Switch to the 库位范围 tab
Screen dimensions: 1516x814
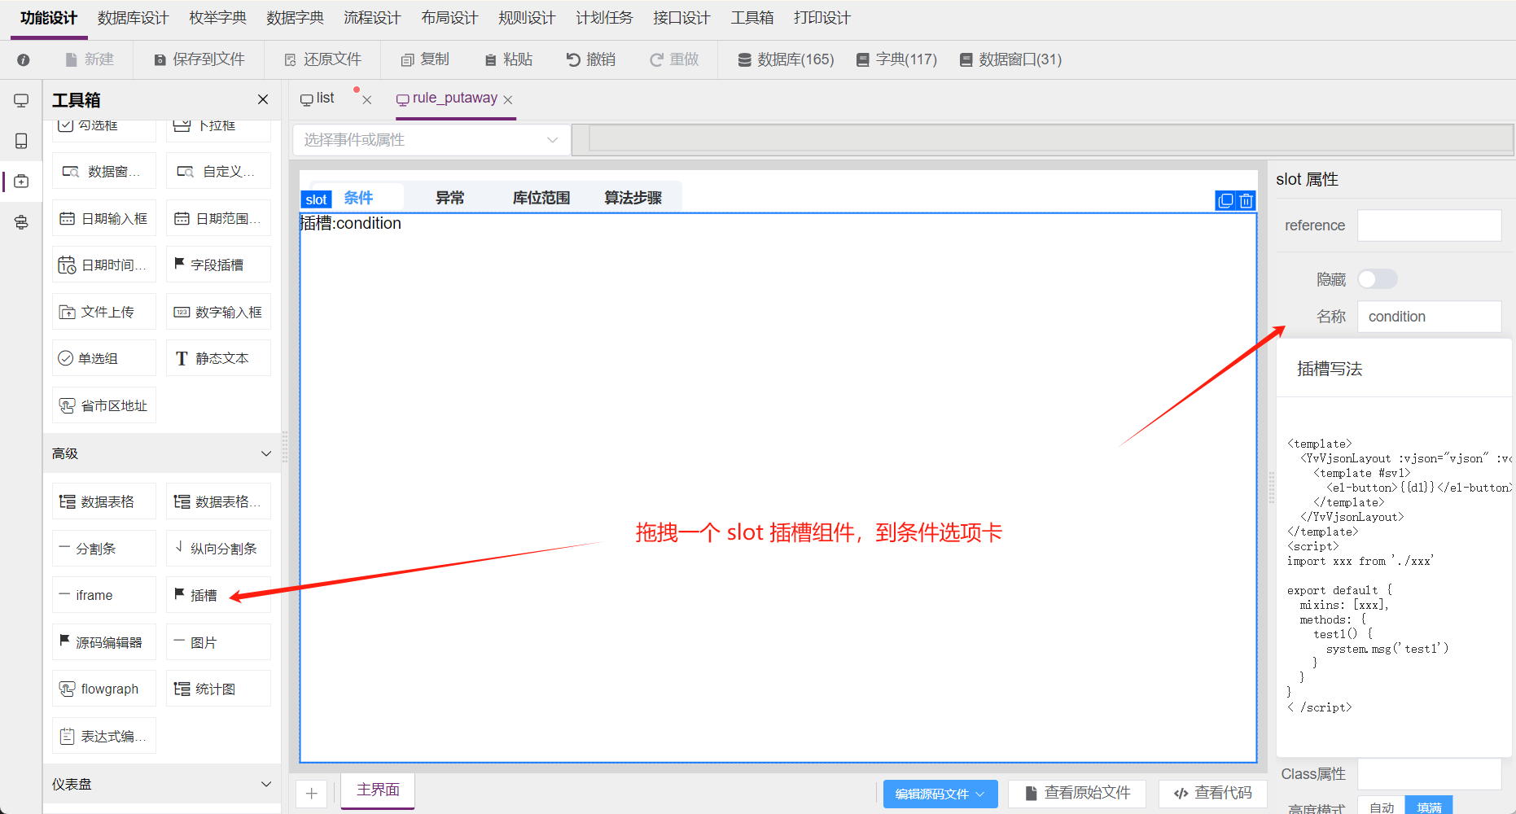click(541, 198)
